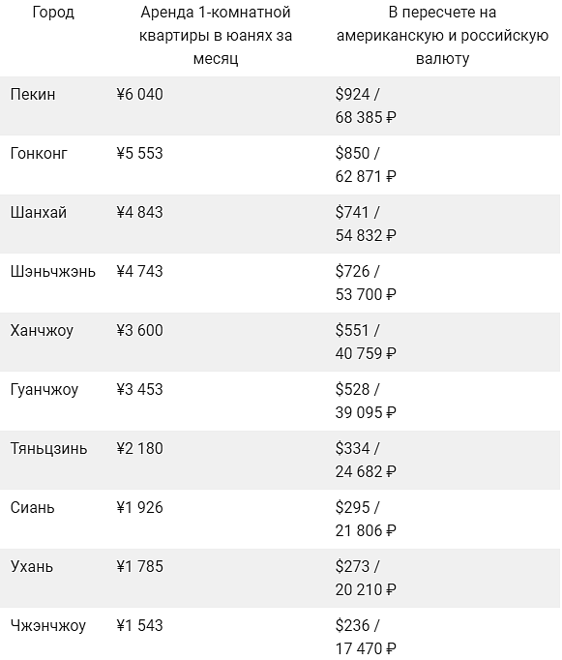Click the $726 / 53 700 ₽ cell
This screenshot has width=562, height=660.
366,283
